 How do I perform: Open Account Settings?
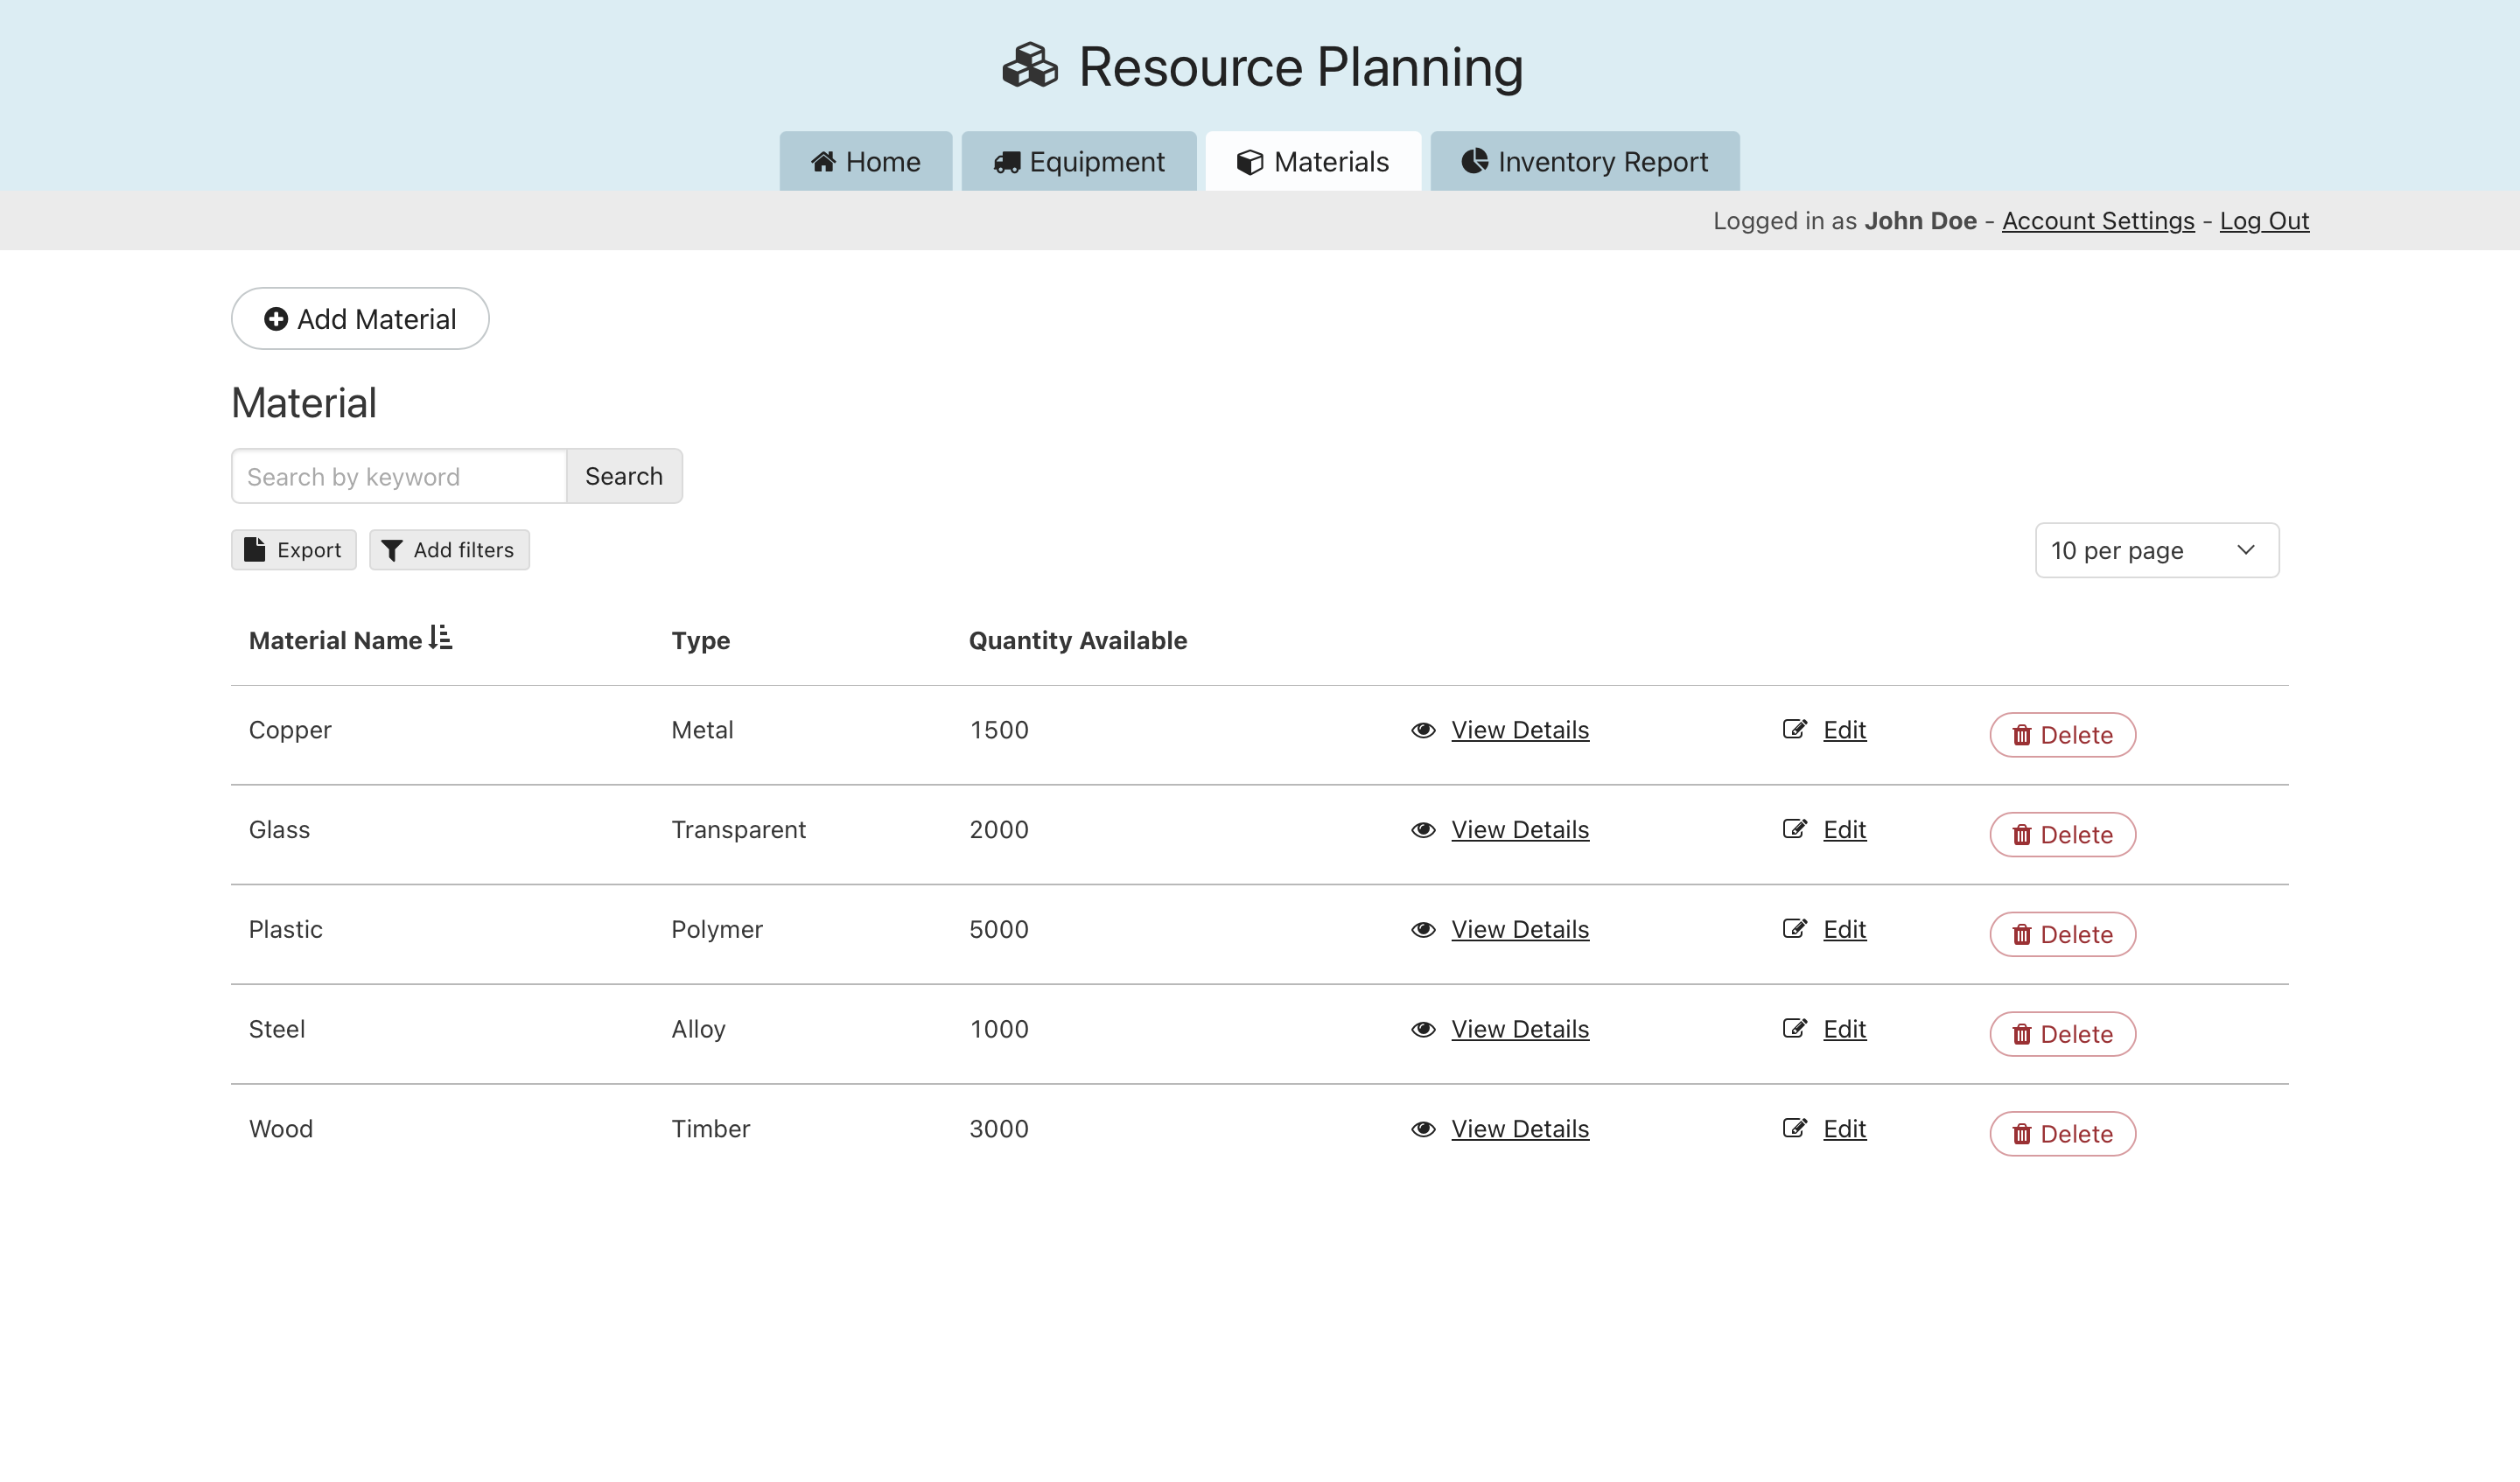[x=2098, y=220]
